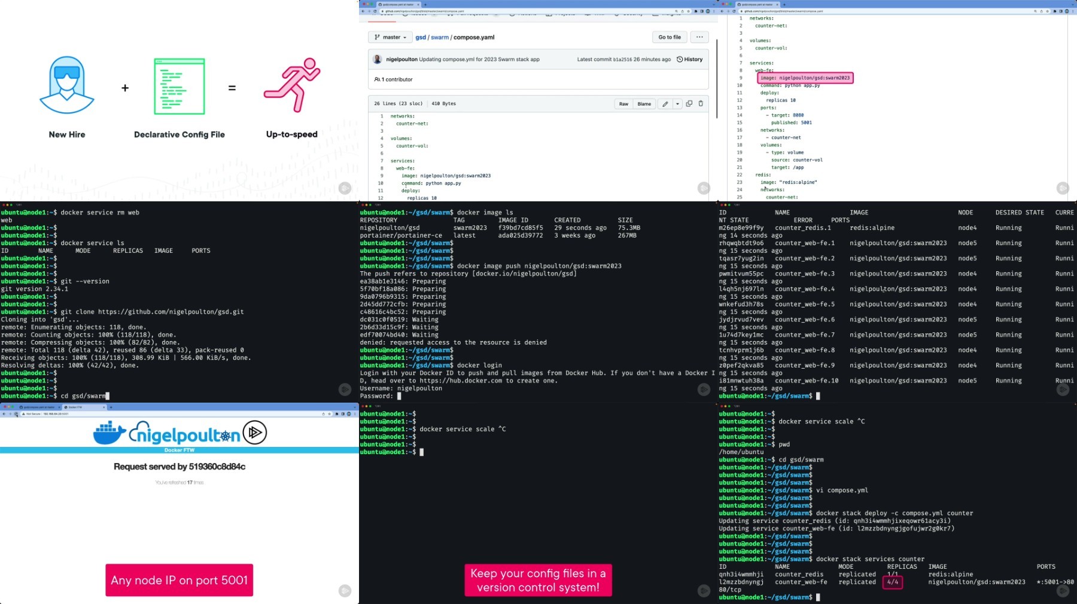1077x604 pixels.
Task: Click the 'counter_redis.1' task name in the terminal
Action: (803, 228)
